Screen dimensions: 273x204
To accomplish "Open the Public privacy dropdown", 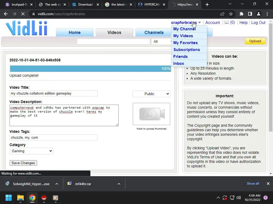I will click(x=151, y=94).
